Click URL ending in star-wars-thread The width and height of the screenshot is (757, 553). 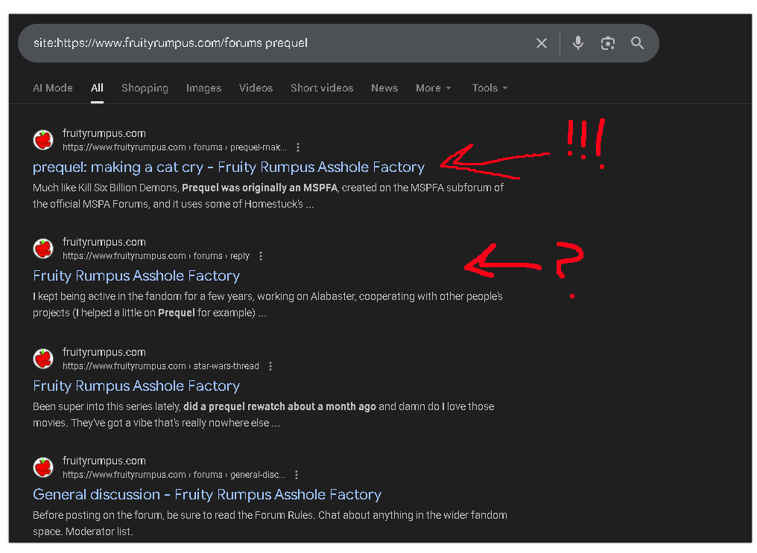[161, 366]
